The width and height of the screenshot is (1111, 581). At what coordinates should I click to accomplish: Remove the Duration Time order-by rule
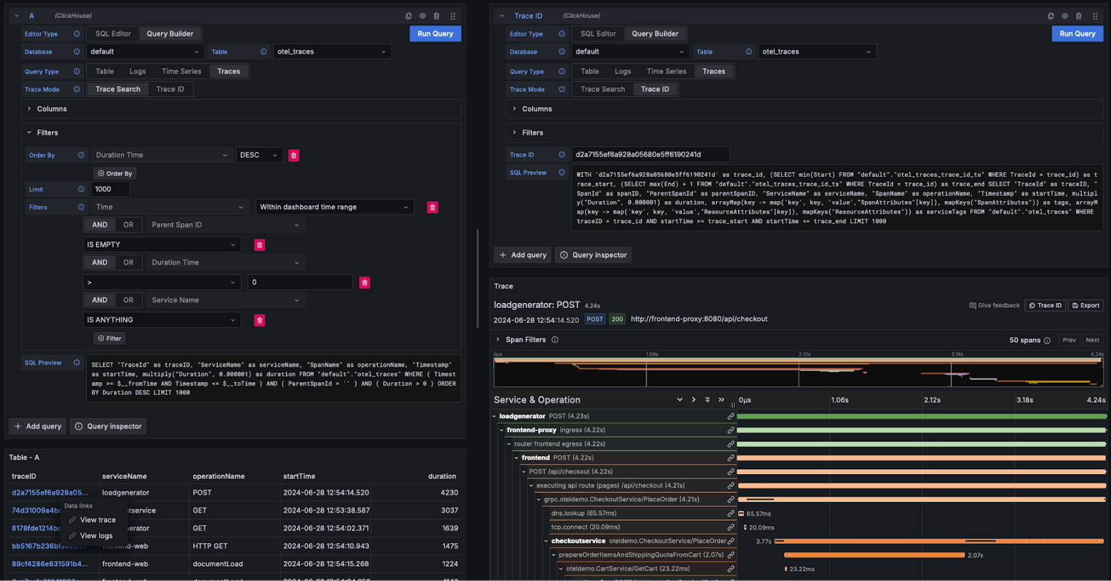coord(294,155)
